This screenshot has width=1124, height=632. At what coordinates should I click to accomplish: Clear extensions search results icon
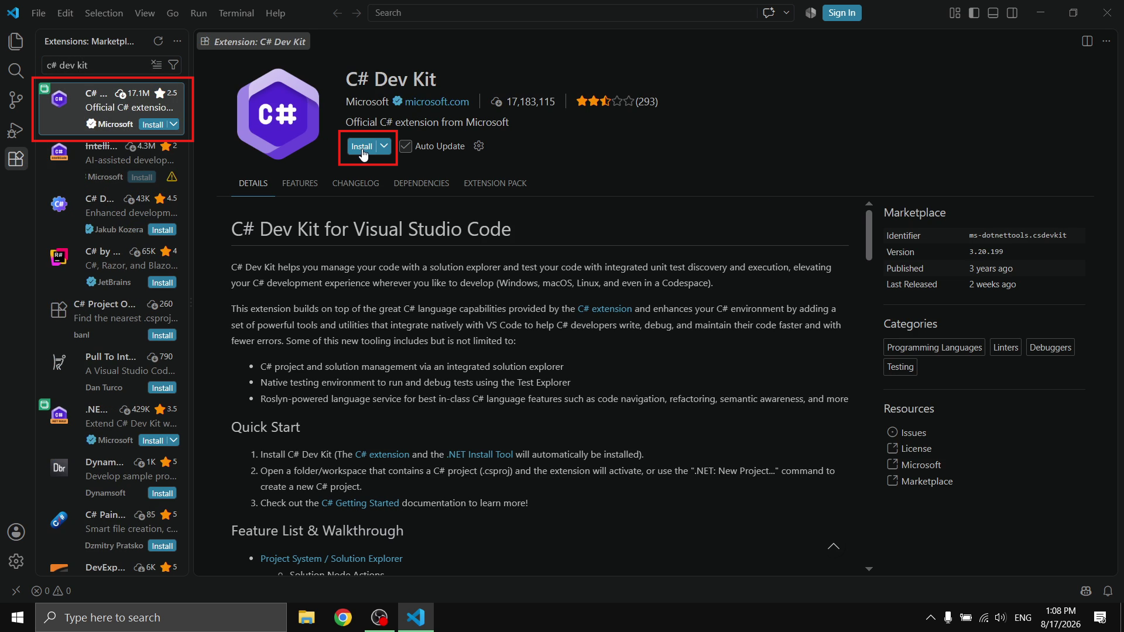point(156,64)
